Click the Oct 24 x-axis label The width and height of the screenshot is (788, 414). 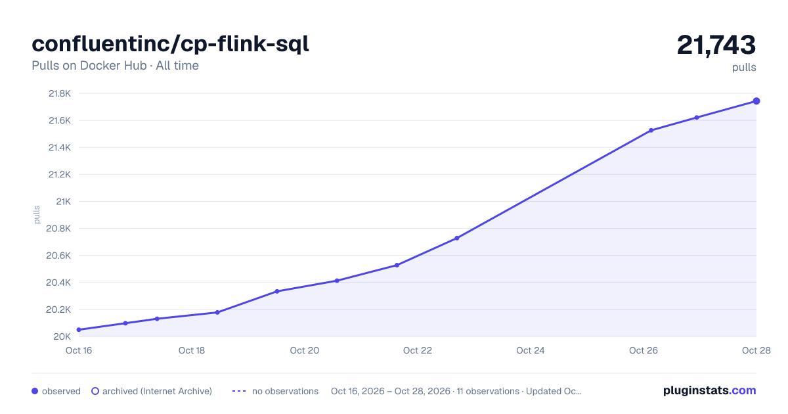click(531, 350)
